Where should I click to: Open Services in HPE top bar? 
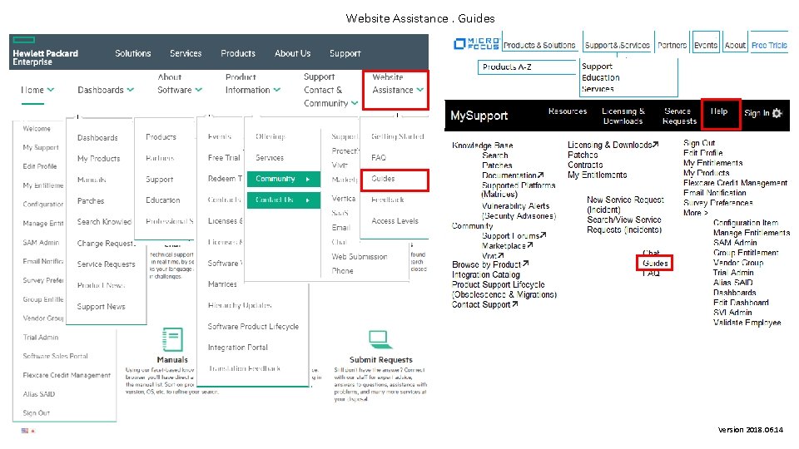(x=186, y=53)
